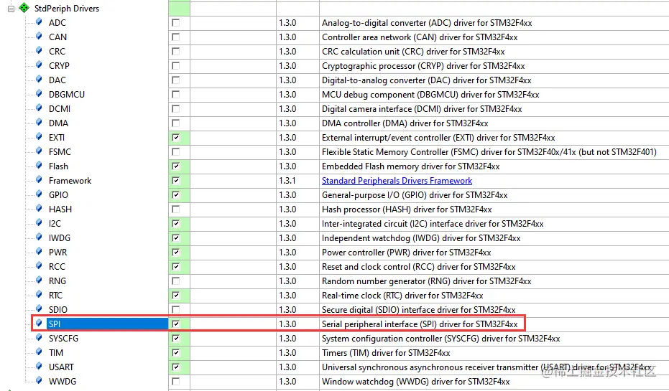The image size is (669, 391).
Task: Select the Framework tree item label
Action: (70, 181)
